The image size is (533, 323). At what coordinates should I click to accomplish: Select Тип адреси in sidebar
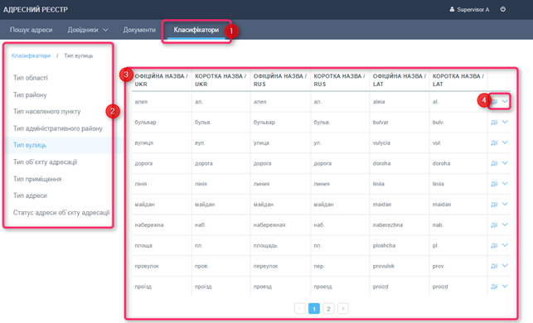pyautogui.click(x=30, y=195)
